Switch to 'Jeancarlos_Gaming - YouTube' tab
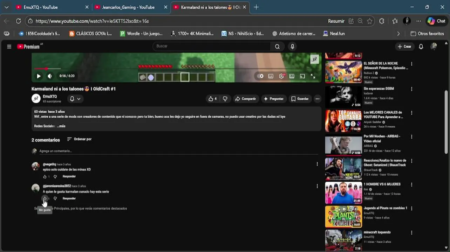Viewport: 450px width, 252px height. click(131, 7)
